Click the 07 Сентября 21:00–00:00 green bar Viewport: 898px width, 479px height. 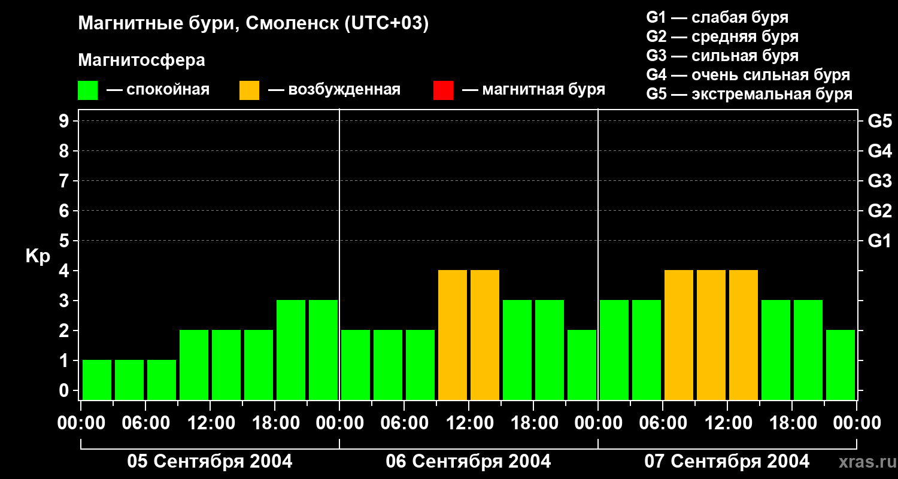(841, 365)
